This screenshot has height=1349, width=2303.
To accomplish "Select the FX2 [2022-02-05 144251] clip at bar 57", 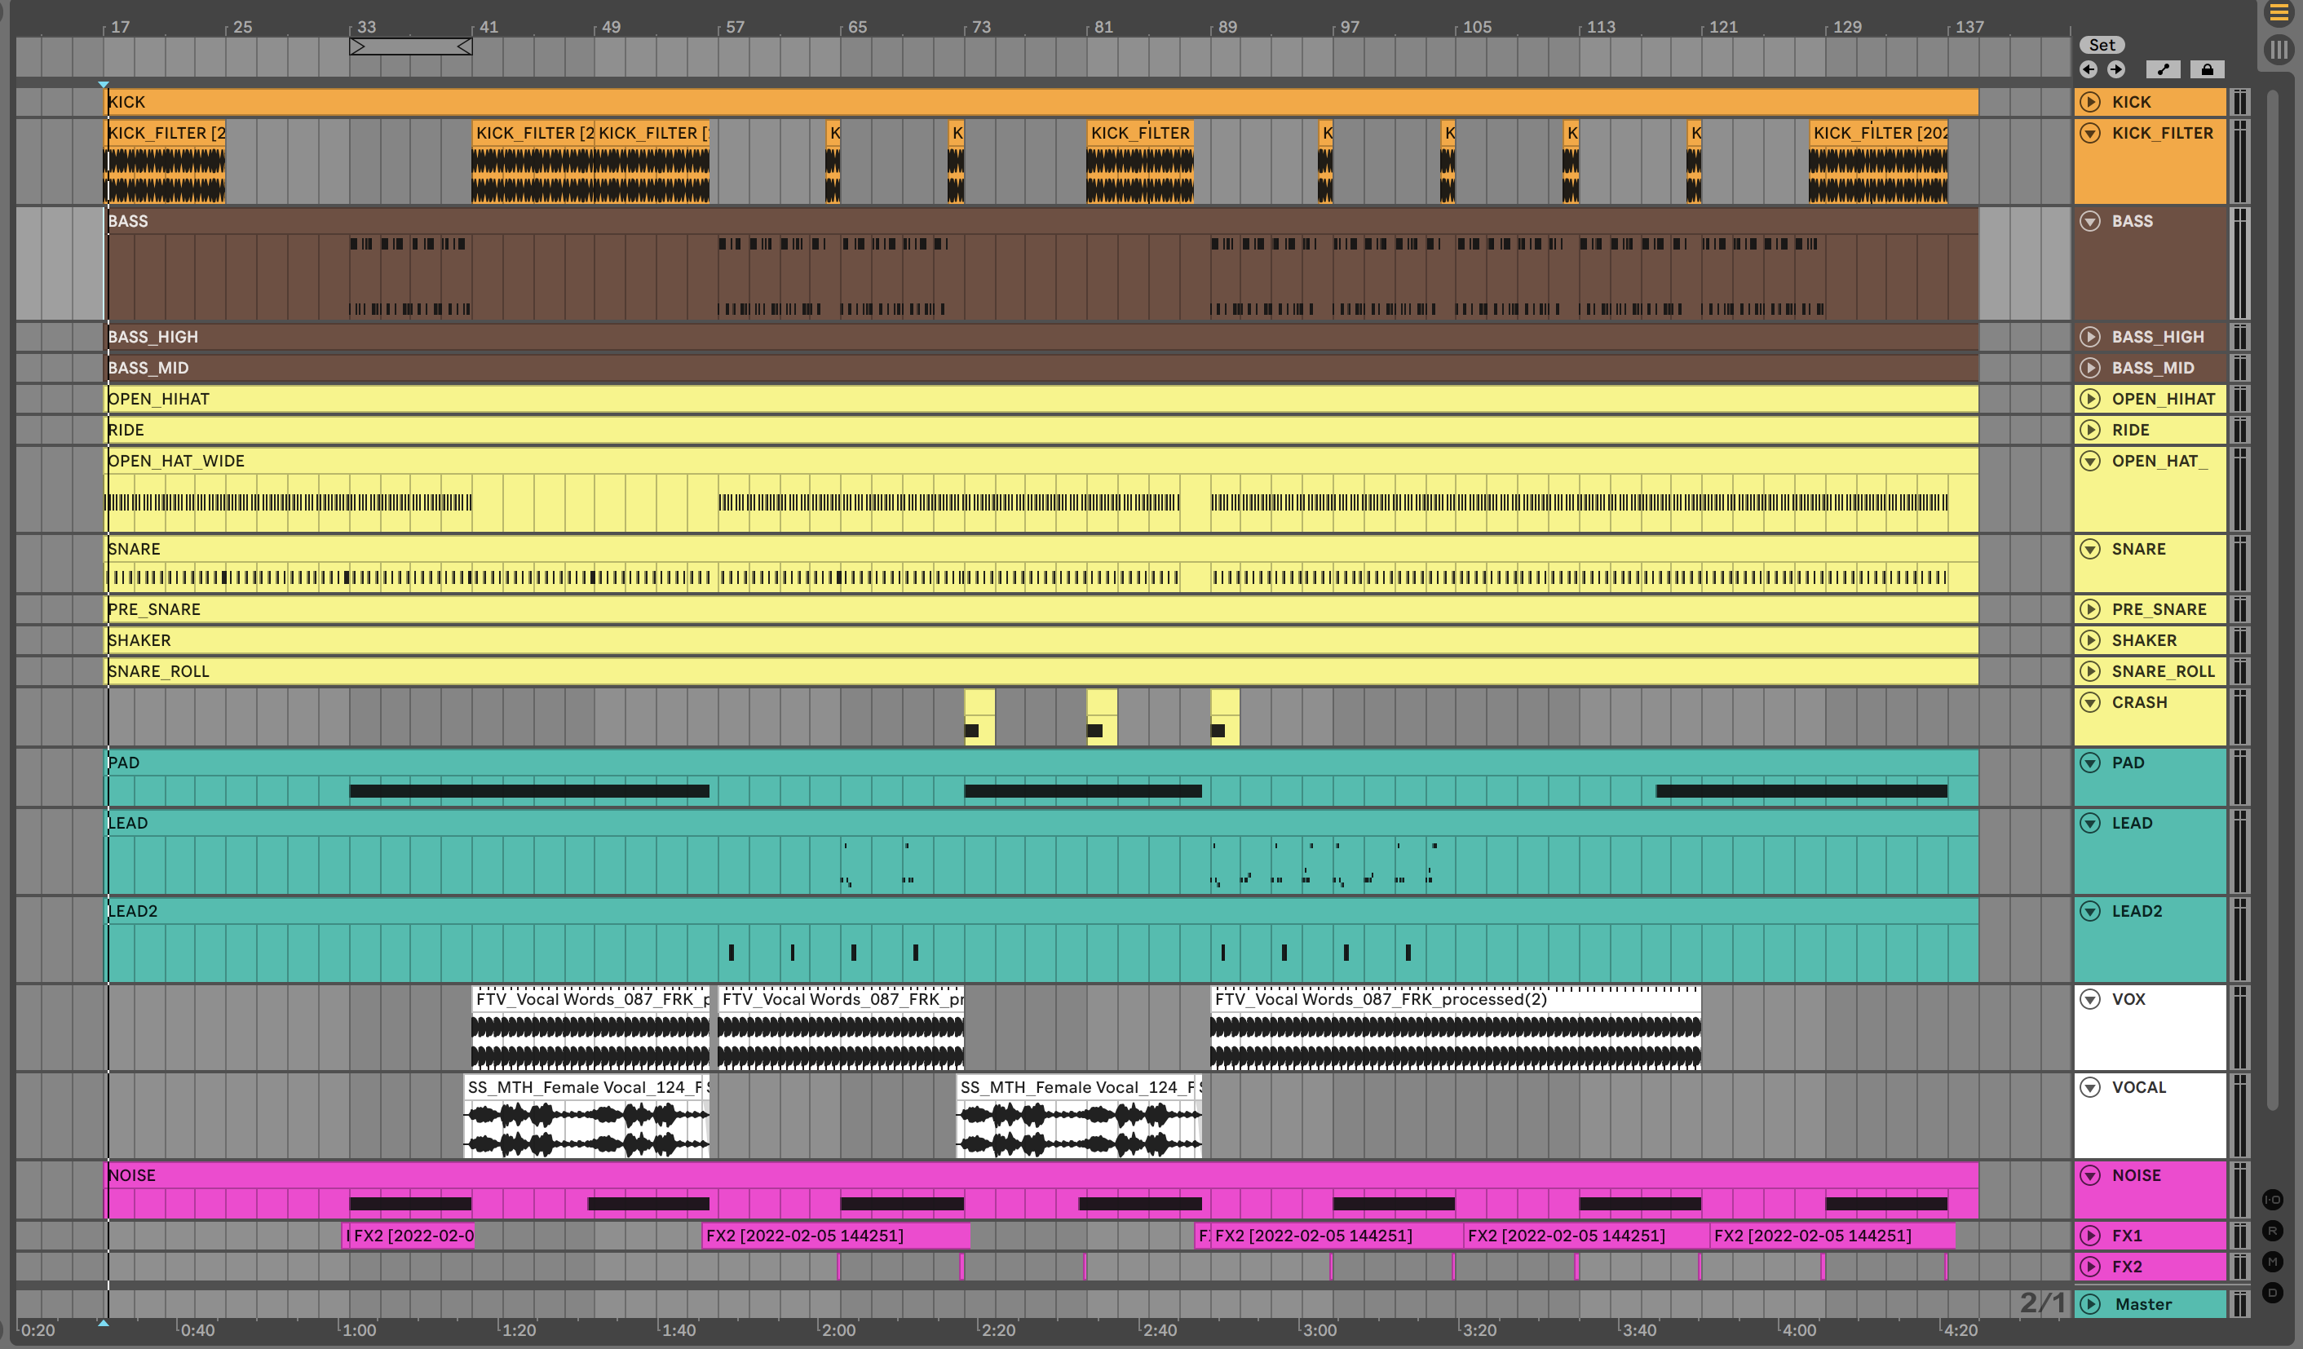I will 835,1236.
